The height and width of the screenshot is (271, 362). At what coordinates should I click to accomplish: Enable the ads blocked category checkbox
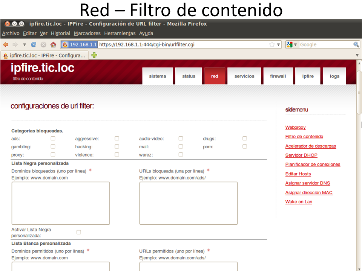(53, 139)
